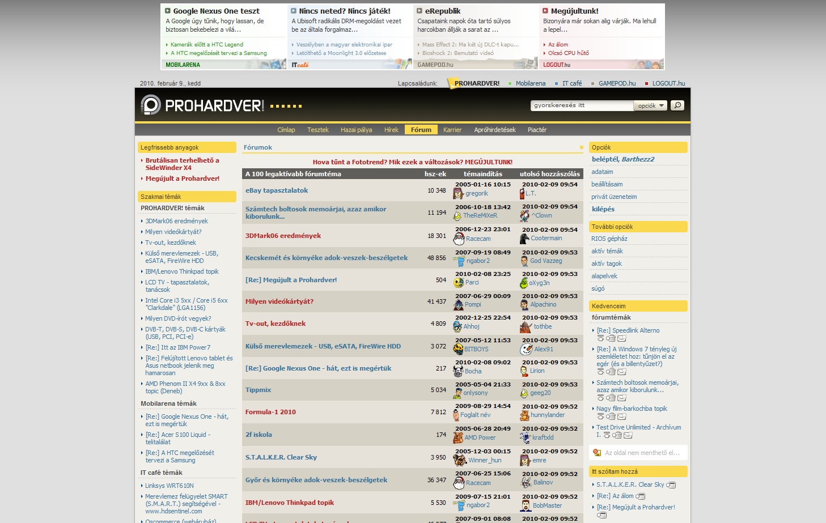Click 'LOGOUT.hu' in the Lapcsaládunk bar
Image resolution: width=826 pixels, height=523 pixels.
pos(668,83)
